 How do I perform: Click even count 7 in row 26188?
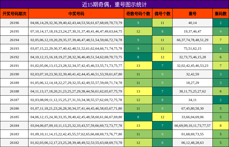(162, 91)
